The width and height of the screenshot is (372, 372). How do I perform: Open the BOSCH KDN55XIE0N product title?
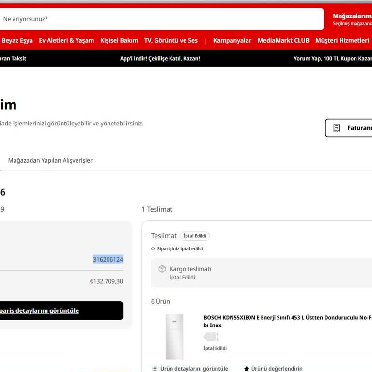click(288, 321)
